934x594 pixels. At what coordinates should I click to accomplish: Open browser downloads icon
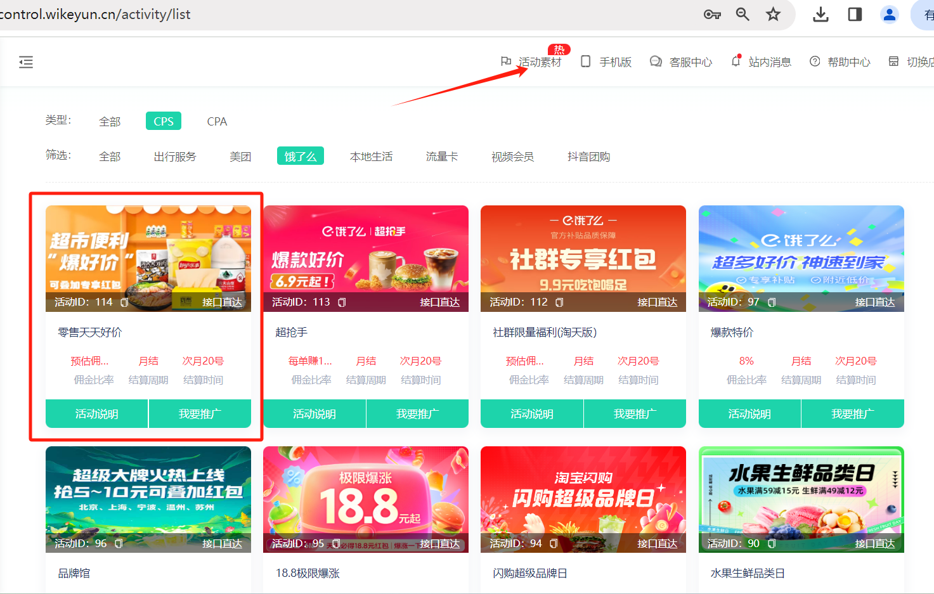(x=820, y=14)
